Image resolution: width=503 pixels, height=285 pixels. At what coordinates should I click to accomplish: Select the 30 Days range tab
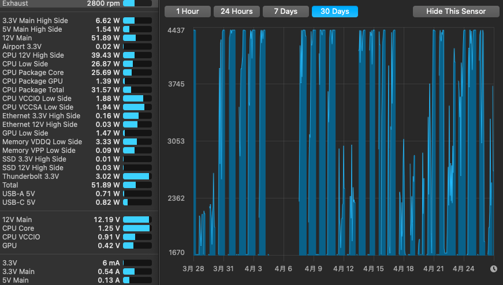click(335, 12)
